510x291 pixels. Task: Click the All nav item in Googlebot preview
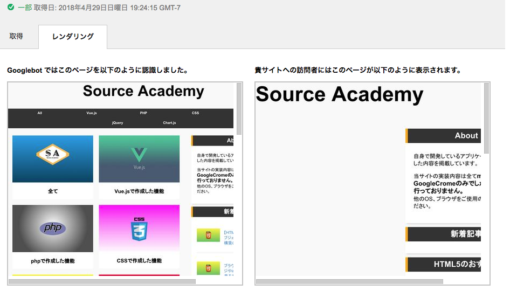point(40,113)
